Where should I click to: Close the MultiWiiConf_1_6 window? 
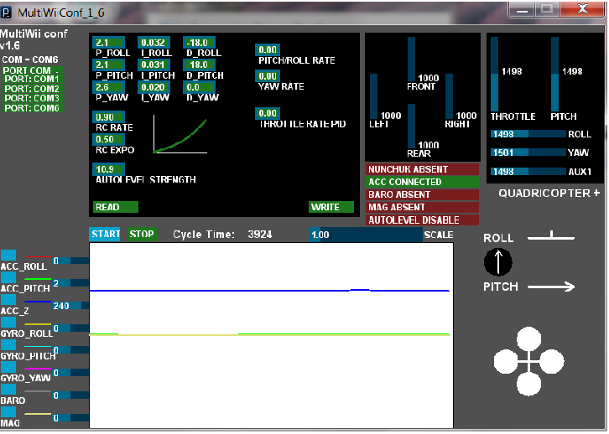pos(582,9)
